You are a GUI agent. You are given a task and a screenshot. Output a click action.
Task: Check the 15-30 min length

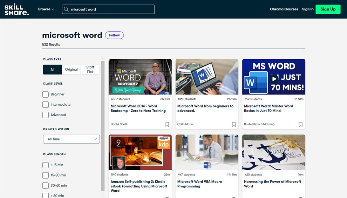[46, 175]
